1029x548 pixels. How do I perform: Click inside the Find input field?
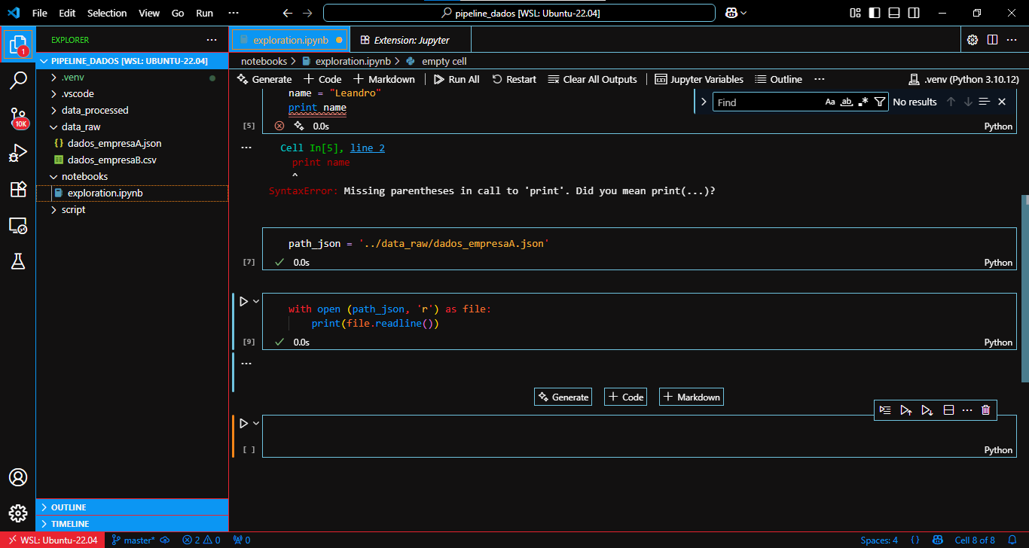click(767, 102)
